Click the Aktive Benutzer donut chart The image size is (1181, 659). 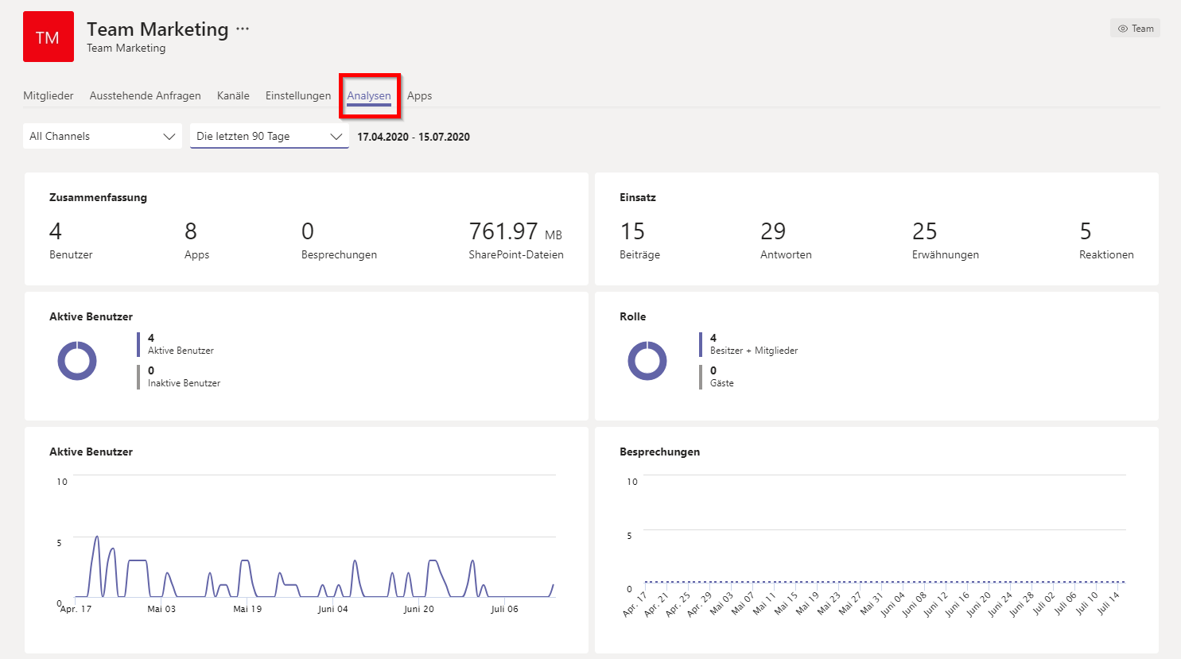(77, 361)
